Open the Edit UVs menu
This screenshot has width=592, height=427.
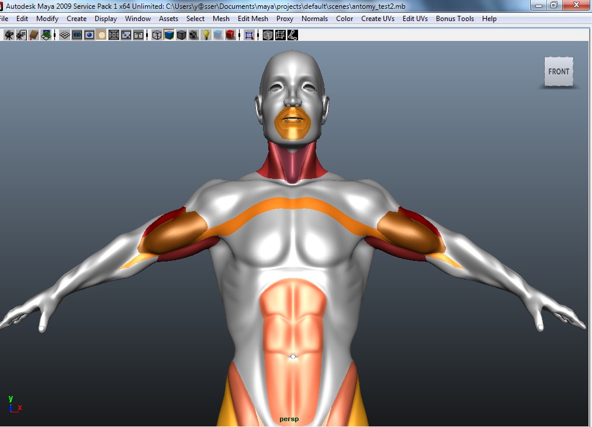[415, 19]
